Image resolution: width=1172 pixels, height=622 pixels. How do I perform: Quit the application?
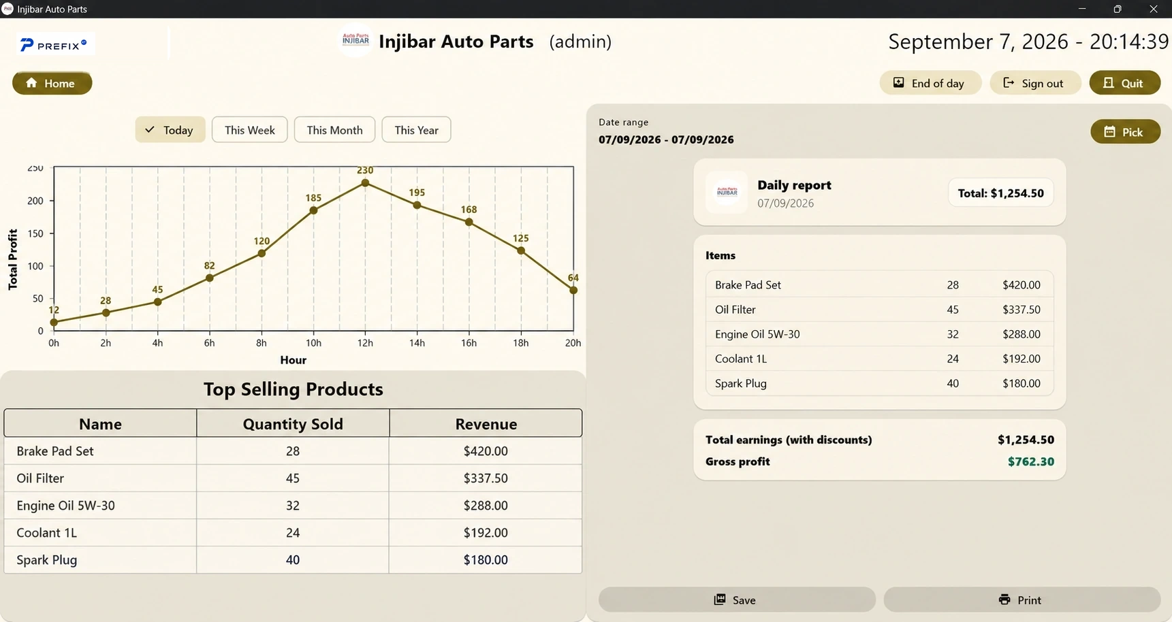[x=1124, y=83]
